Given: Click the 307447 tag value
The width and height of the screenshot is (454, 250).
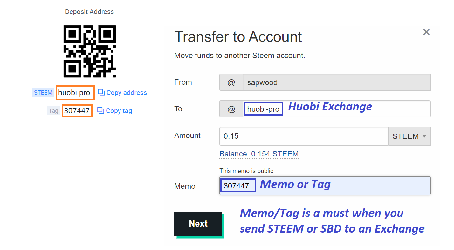Looking at the screenshot, I should (77, 111).
